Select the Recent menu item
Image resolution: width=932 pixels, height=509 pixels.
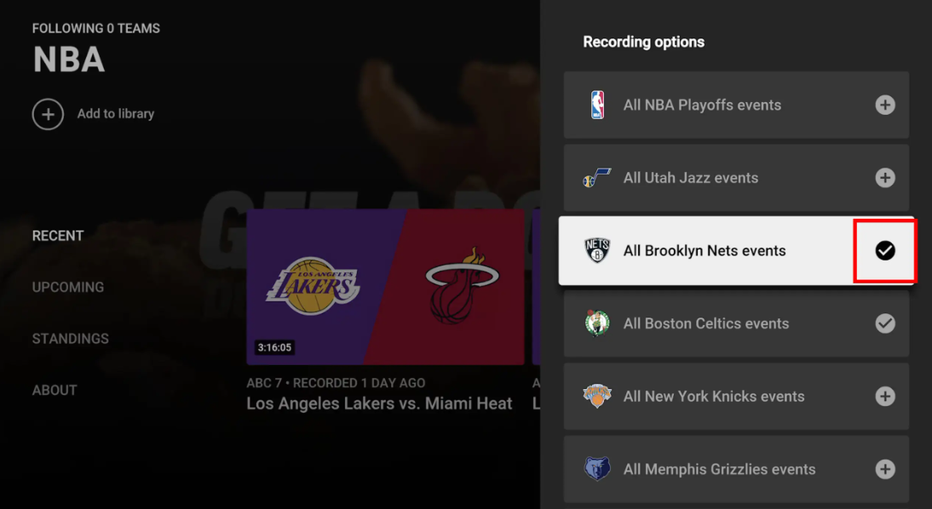pyautogui.click(x=58, y=236)
